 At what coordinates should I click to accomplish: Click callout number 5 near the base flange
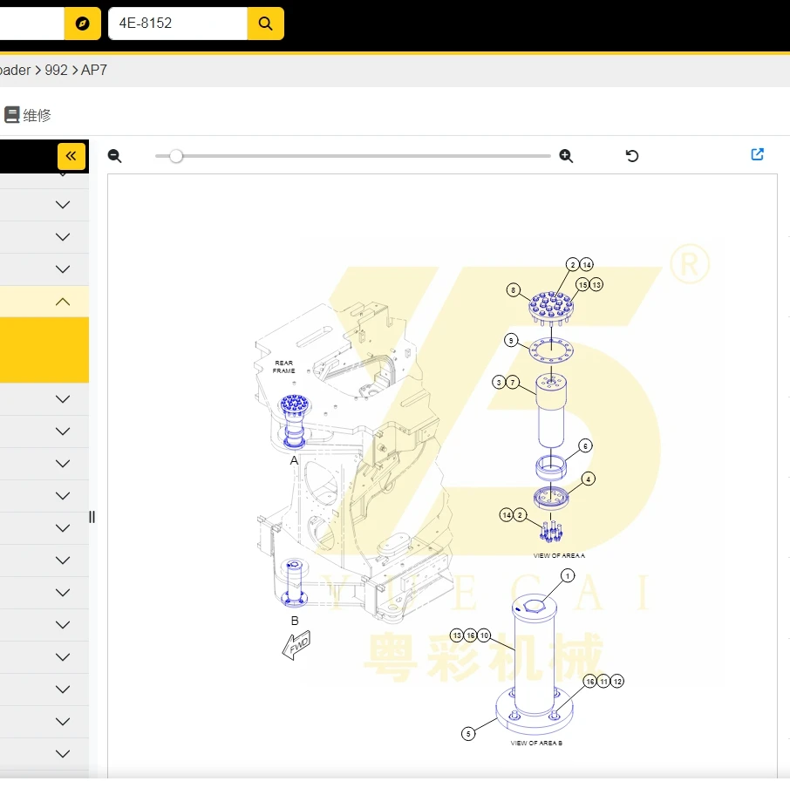(x=468, y=734)
